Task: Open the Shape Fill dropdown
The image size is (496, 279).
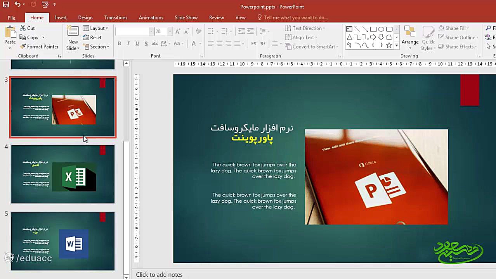Action: pyautogui.click(x=454, y=28)
